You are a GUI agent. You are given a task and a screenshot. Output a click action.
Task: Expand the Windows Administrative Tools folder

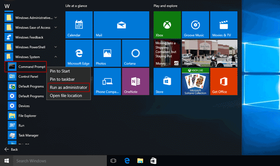(x=31, y=18)
